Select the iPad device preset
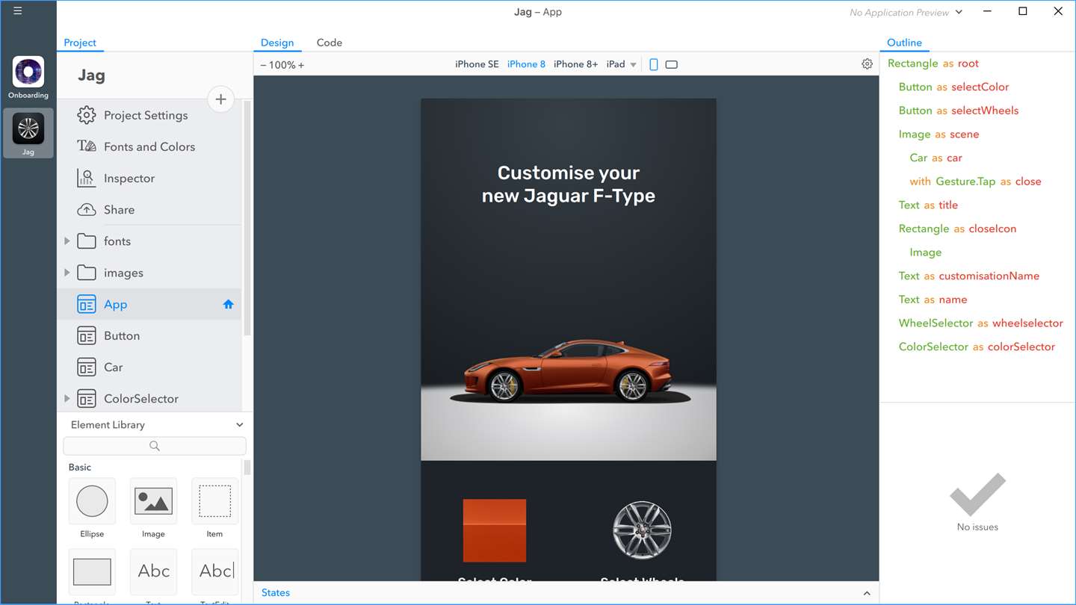Viewport: 1076px width, 605px height. coord(616,64)
